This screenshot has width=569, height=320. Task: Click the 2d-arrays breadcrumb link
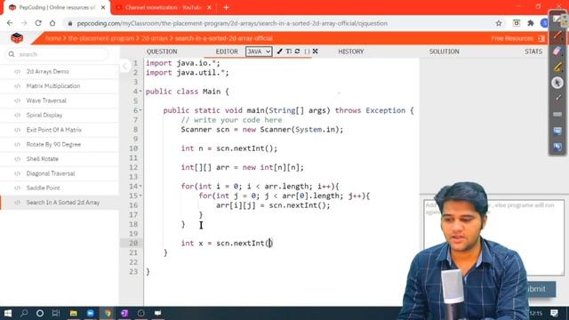[155, 38]
